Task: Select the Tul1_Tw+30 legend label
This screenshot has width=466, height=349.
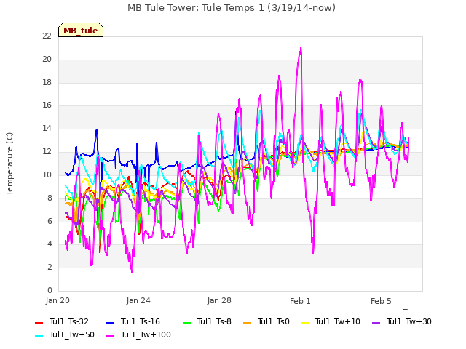Action: pyautogui.click(x=409, y=321)
